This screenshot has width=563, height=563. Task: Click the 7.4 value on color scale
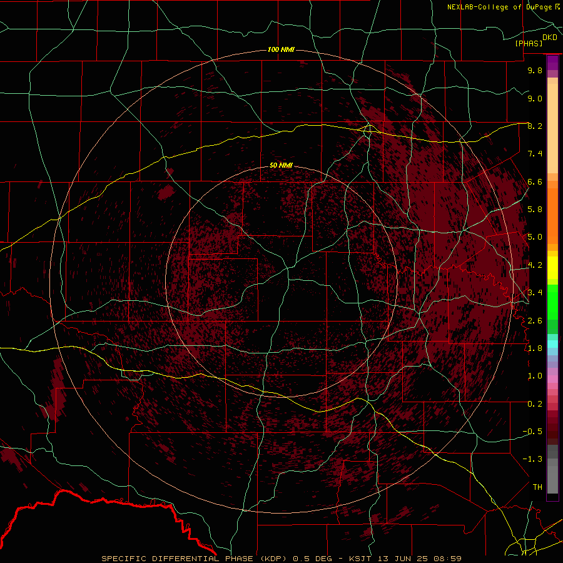pyautogui.click(x=535, y=154)
